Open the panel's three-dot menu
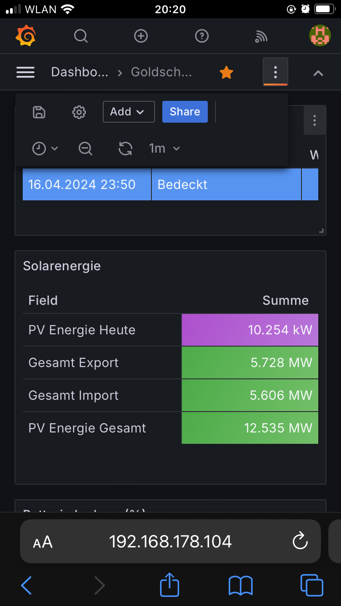Screen dimensions: 341x606 [314, 121]
